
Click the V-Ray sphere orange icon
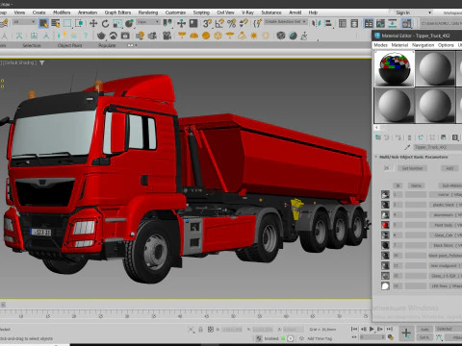206,36
